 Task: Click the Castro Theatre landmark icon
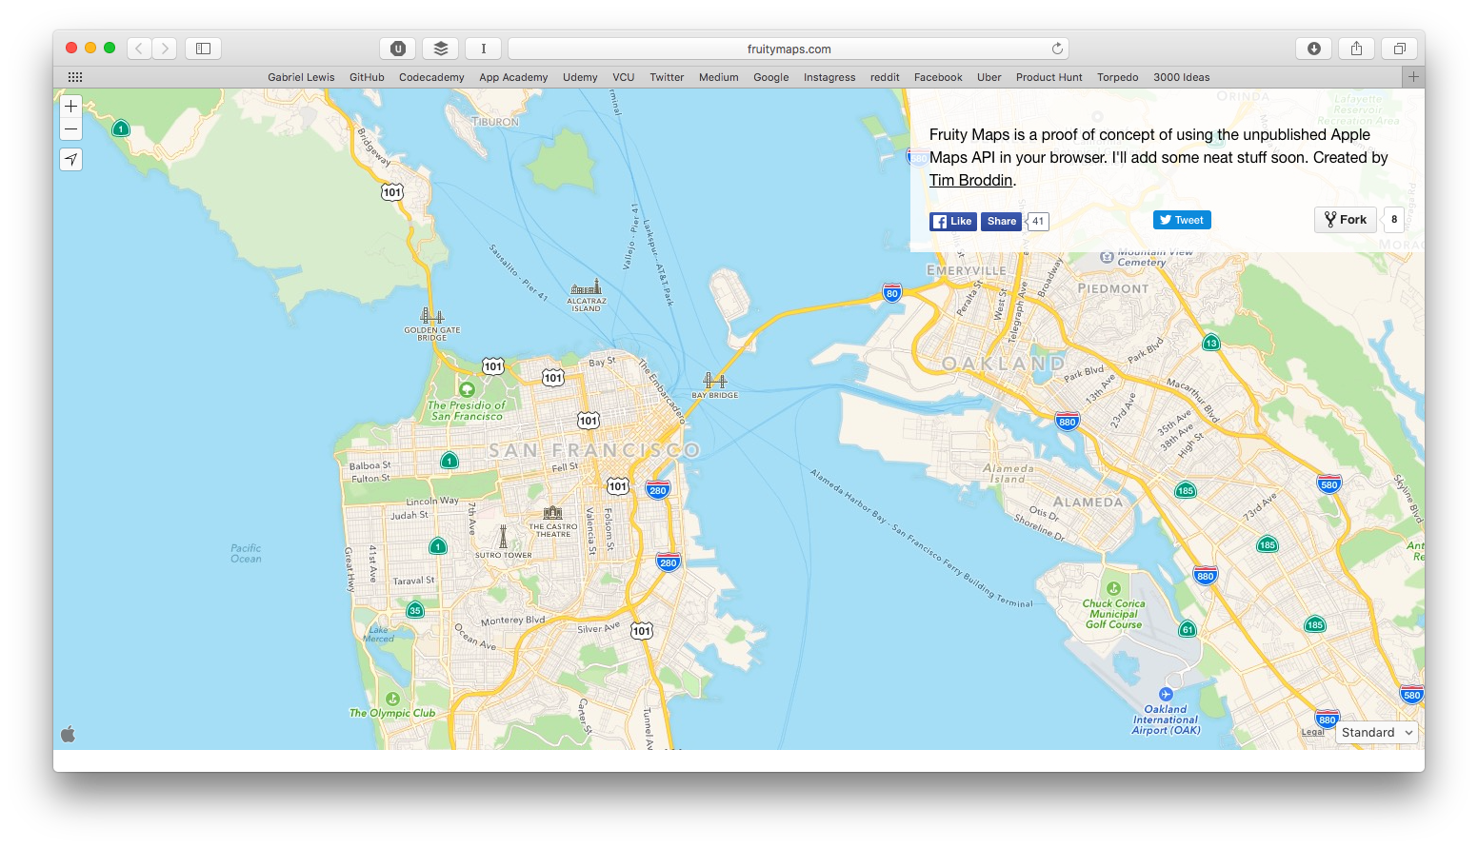point(552,513)
